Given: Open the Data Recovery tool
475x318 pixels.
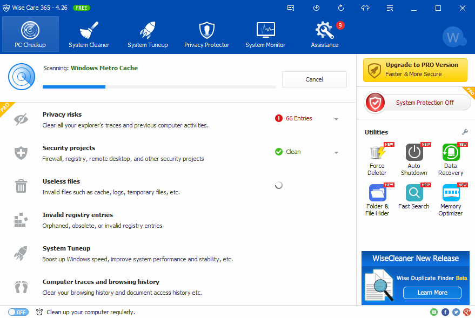Looking at the screenshot, I should tap(451, 159).
